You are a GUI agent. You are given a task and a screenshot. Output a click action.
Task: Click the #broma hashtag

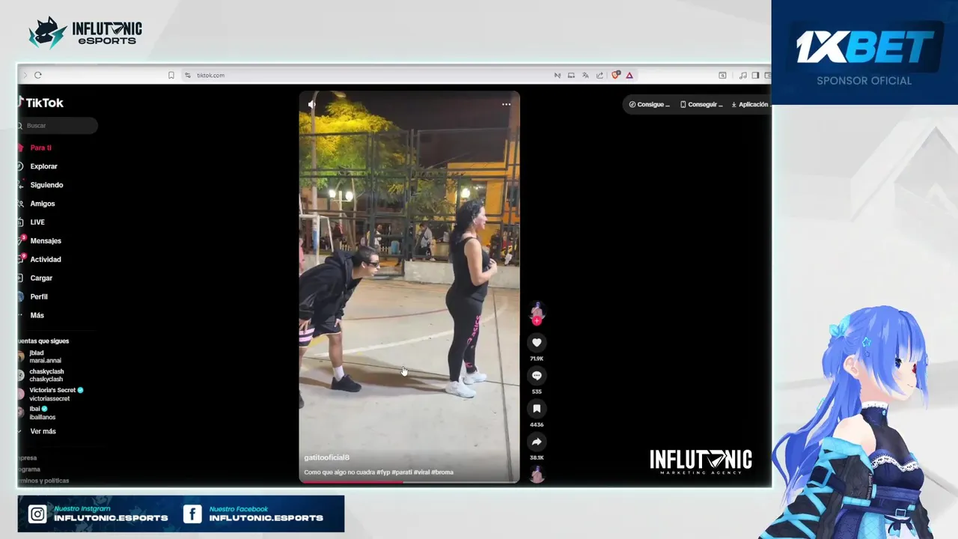pyautogui.click(x=442, y=472)
